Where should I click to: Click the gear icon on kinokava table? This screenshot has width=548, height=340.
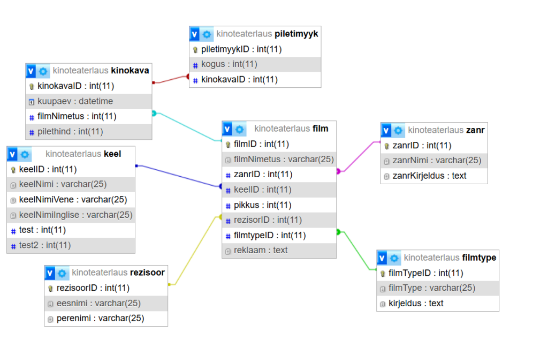coord(43,71)
